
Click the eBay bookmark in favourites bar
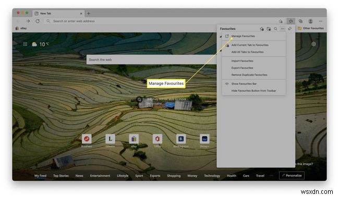tap(21, 28)
